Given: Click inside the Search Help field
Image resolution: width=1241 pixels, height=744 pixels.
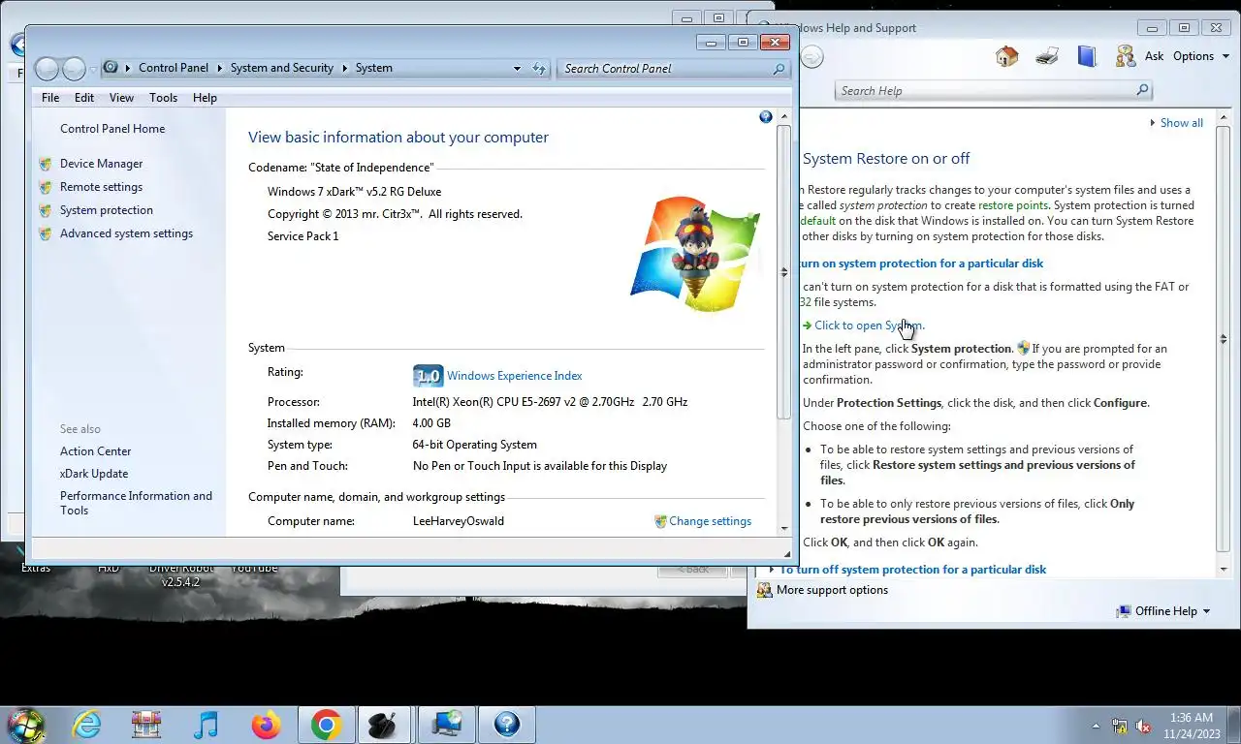Looking at the screenshot, I should click(x=984, y=90).
